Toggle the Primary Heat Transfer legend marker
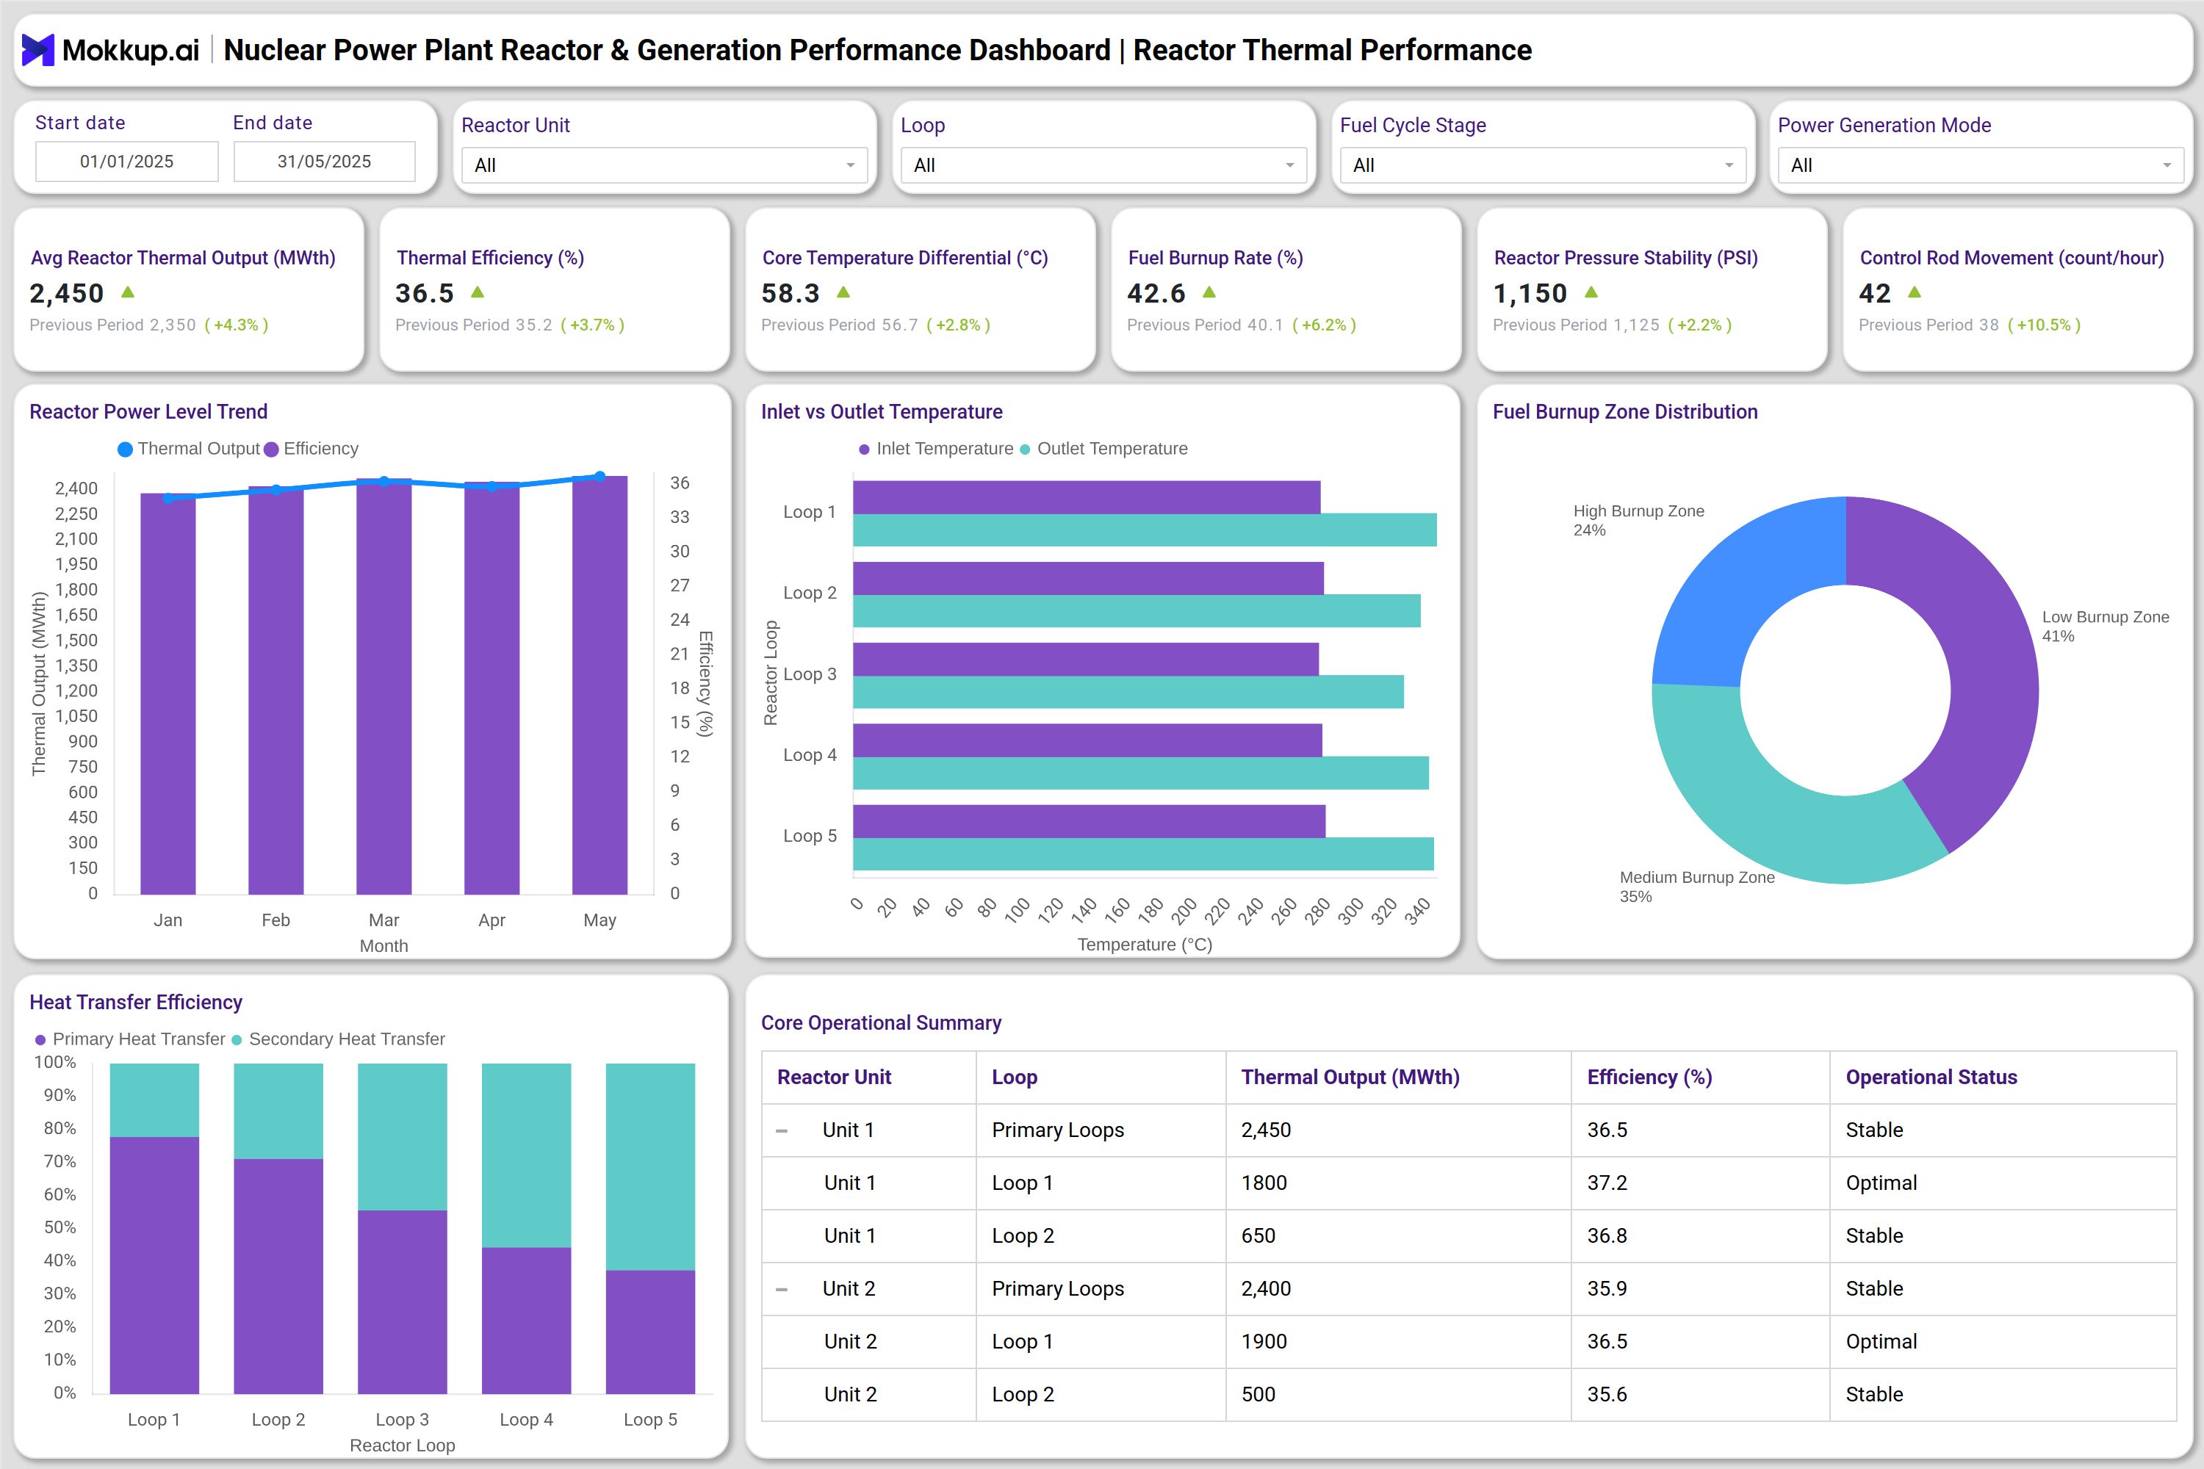The height and width of the screenshot is (1469, 2204). click(x=40, y=1040)
